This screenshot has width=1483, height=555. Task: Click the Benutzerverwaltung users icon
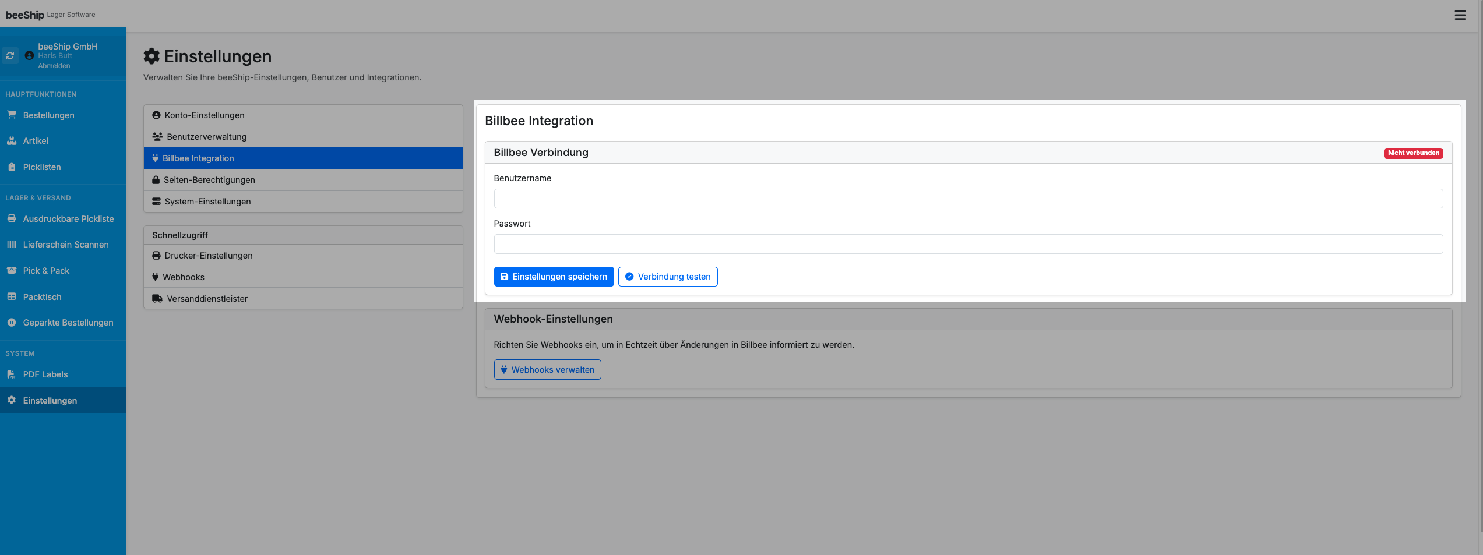tap(157, 137)
